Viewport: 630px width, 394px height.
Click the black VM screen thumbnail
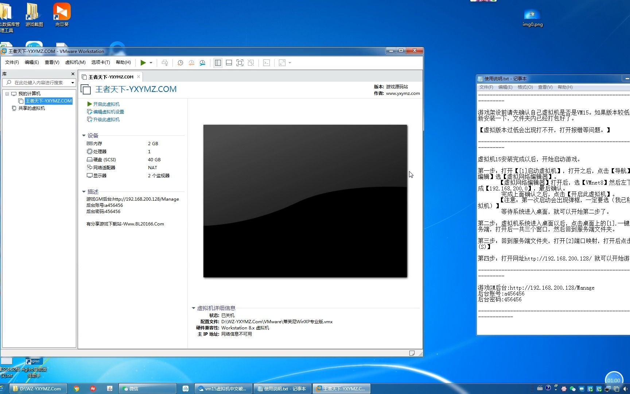(x=305, y=201)
